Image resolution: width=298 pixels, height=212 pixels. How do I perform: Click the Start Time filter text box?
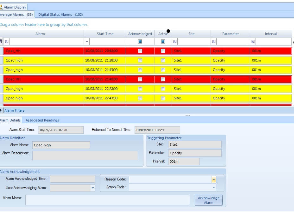coord(107,42)
